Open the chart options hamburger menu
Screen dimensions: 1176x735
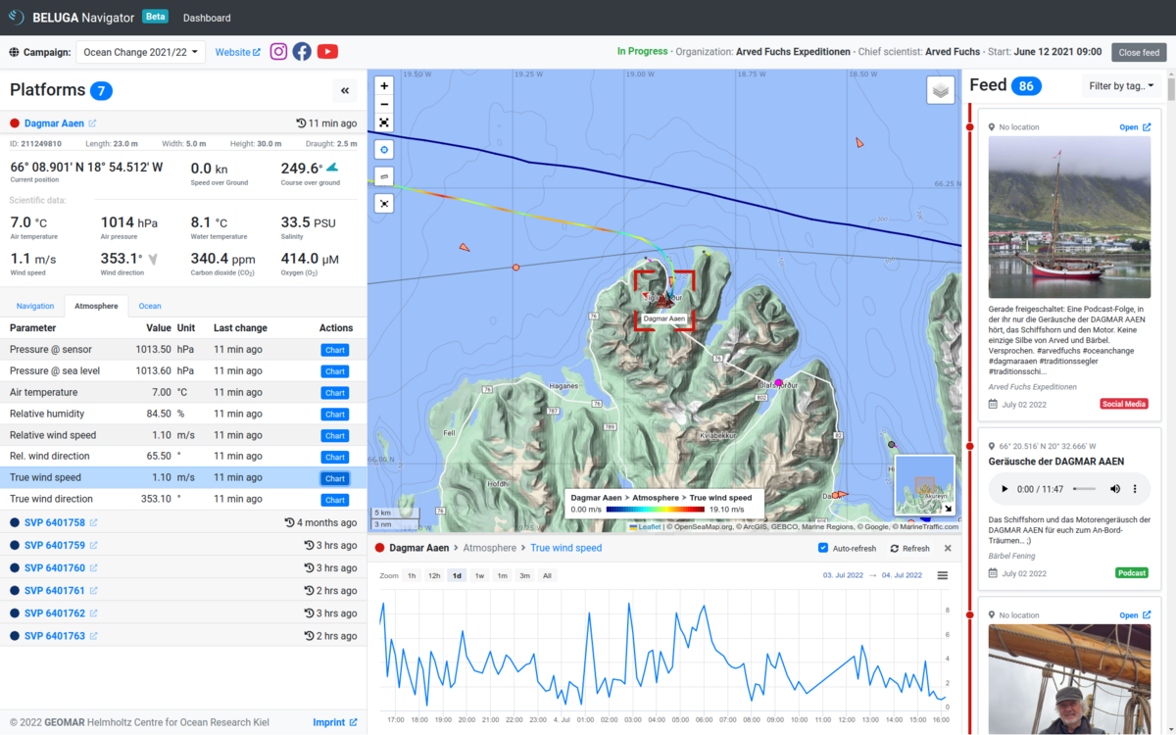942,575
